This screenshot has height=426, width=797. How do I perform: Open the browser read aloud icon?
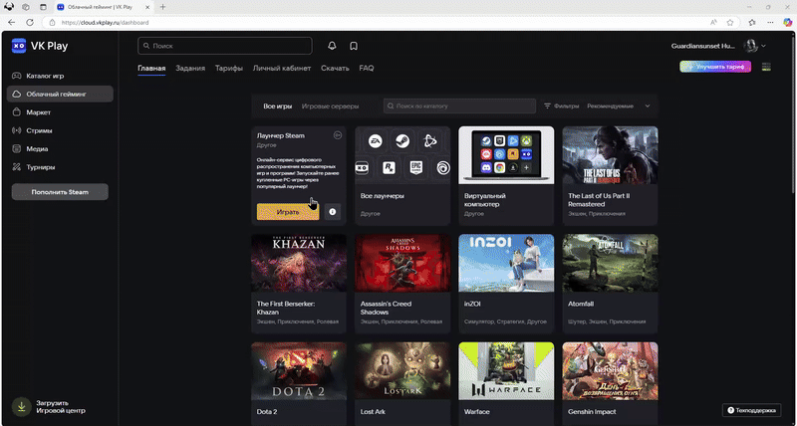tap(713, 22)
